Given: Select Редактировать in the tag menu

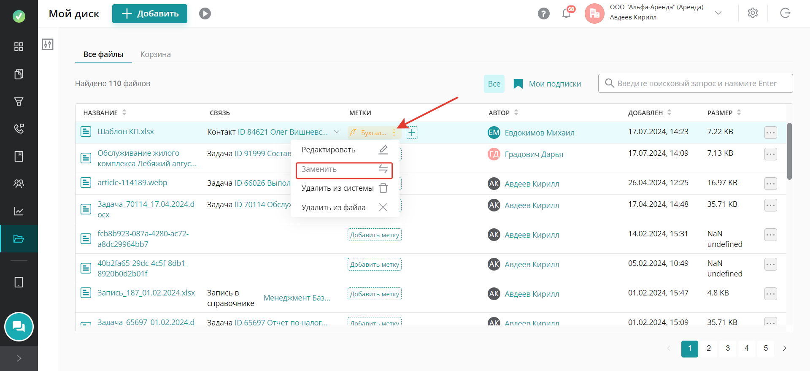Looking at the screenshot, I should click(x=345, y=150).
